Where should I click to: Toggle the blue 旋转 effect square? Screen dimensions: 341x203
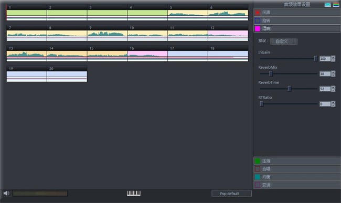pos(258,20)
